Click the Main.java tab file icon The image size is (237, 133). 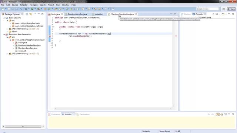[49, 14]
